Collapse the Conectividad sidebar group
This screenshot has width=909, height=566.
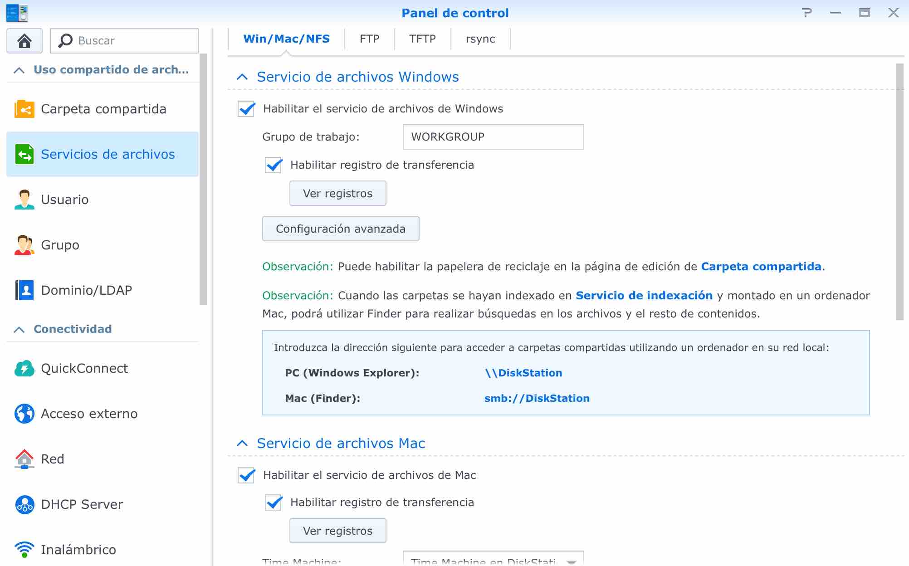19,329
